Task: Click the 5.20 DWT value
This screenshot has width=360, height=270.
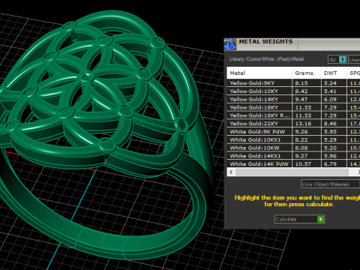Action: pos(330,148)
